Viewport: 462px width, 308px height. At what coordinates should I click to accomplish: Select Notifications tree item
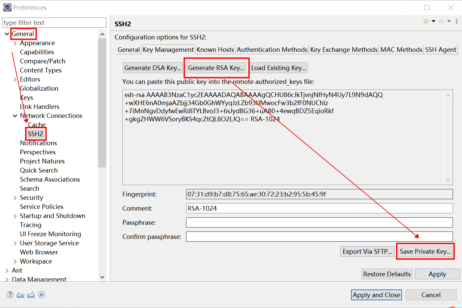[x=38, y=143]
